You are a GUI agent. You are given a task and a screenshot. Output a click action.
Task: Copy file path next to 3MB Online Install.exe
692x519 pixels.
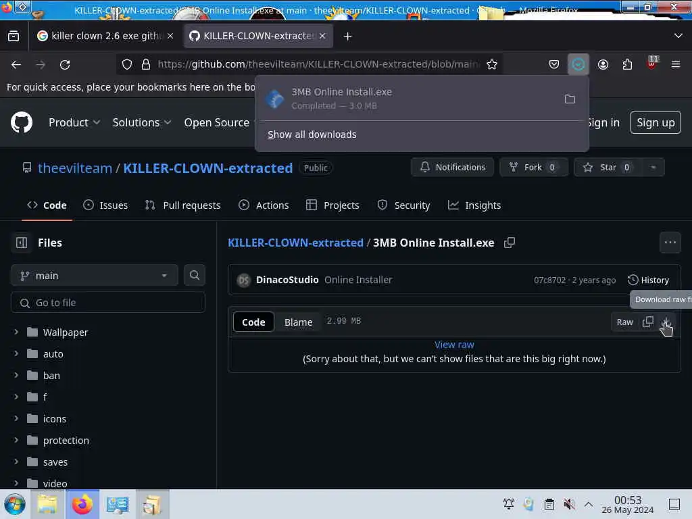pos(510,243)
